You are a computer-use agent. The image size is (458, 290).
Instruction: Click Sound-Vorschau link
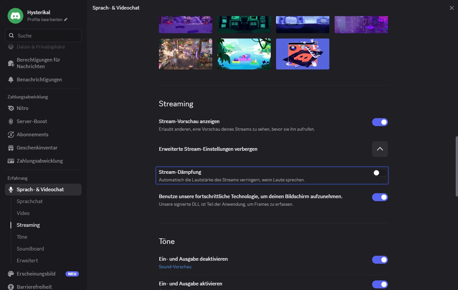(175, 267)
